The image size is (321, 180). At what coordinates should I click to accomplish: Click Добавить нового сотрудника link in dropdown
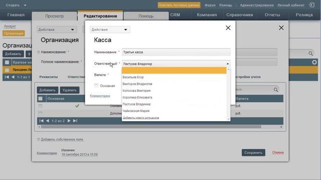pyautogui.click(x=141, y=118)
